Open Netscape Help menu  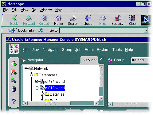pos(59,10)
